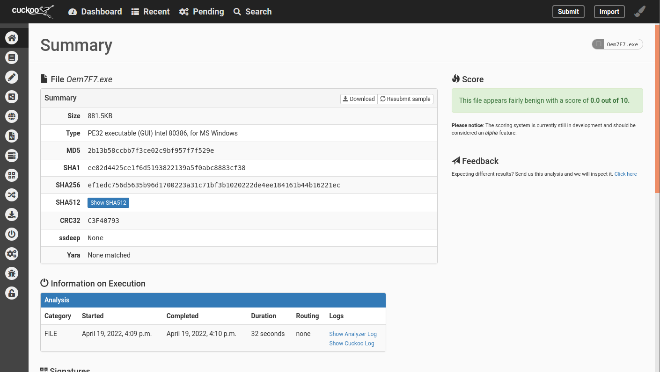This screenshot has width=660, height=372.
Task: Click the paintbrush theme icon
Action: click(640, 12)
